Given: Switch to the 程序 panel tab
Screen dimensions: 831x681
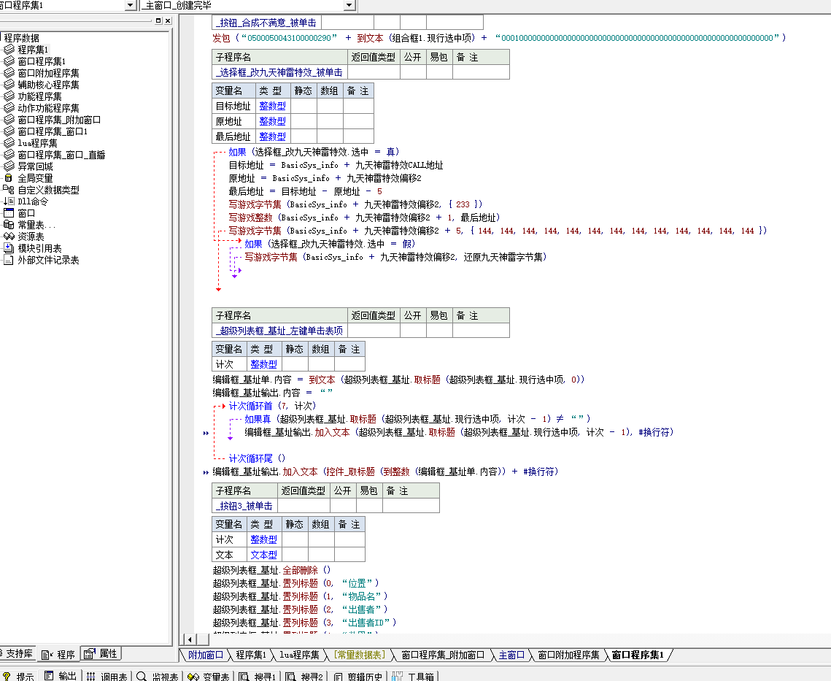Looking at the screenshot, I should coord(59,655).
